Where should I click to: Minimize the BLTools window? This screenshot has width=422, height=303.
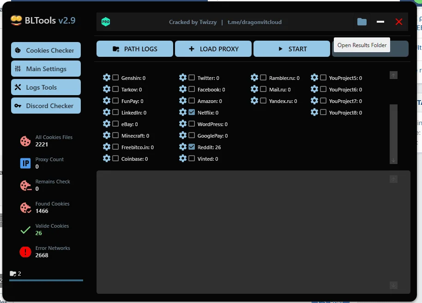coord(380,22)
